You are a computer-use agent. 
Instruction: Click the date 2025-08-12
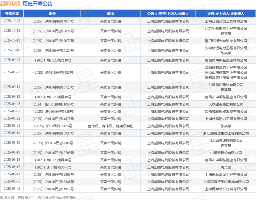[12, 167]
